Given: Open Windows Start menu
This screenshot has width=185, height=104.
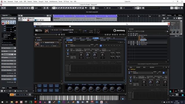Looking at the screenshot, I should pyautogui.click(x=2, y=102).
